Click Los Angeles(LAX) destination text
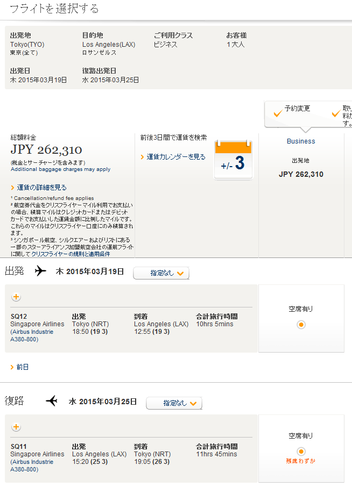 109,45
